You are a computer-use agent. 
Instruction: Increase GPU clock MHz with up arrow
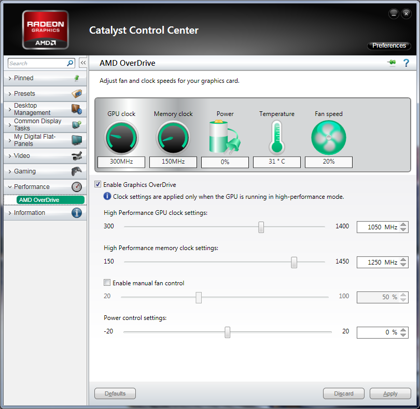[403, 225]
